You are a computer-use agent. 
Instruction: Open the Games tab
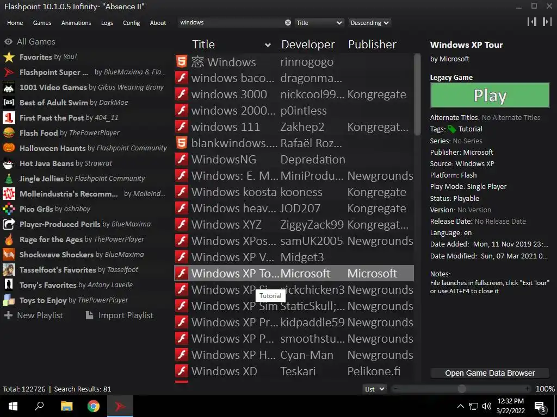pos(42,23)
